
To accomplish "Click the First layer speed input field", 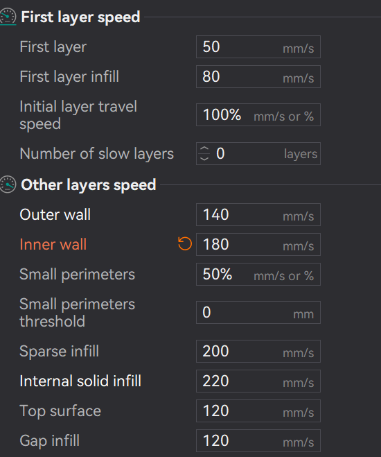I will (258, 47).
